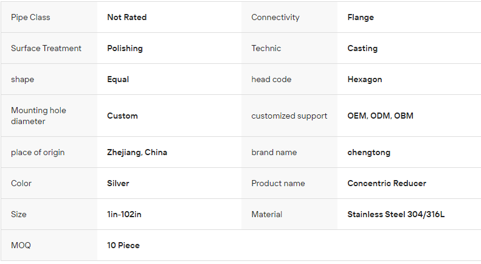Select the Casting value text
This screenshot has width=481, height=264.
[362, 49]
